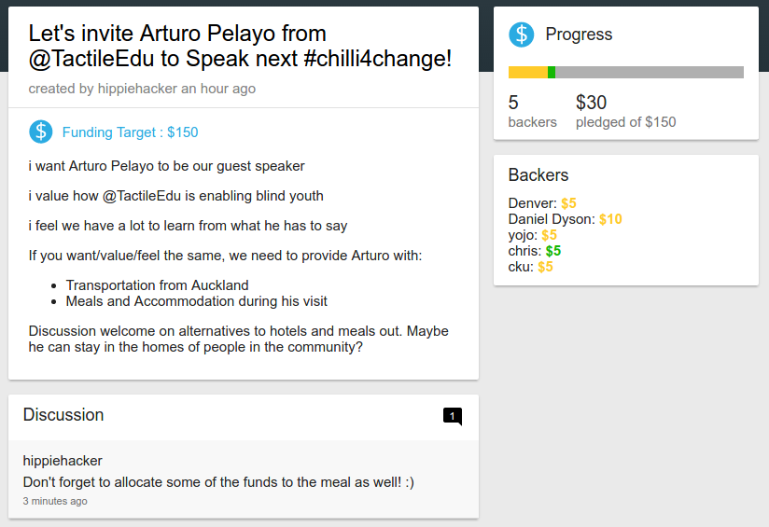Click the Discussion section header
The image size is (769, 527).
pos(63,415)
